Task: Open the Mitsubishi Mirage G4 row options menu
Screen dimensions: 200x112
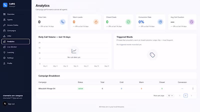Action: click(x=193, y=88)
